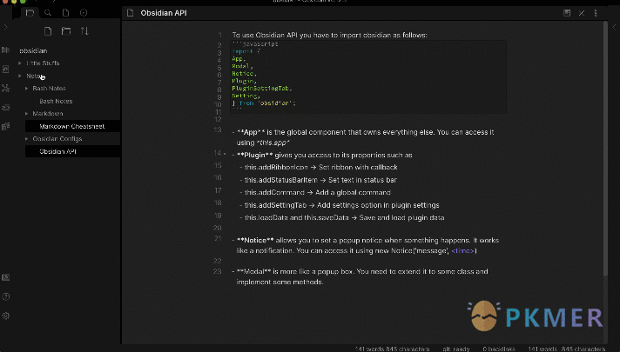The height and width of the screenshot is (352, 620).
Task: Collapse the Markdown folder arrow
Action: click(26, 114)
